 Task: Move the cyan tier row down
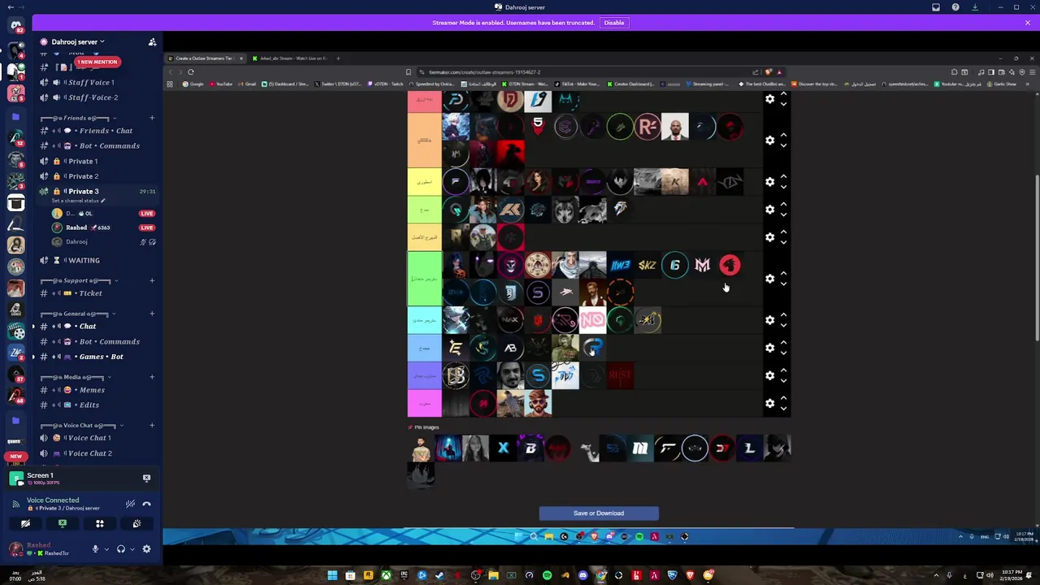coord(783,325)
